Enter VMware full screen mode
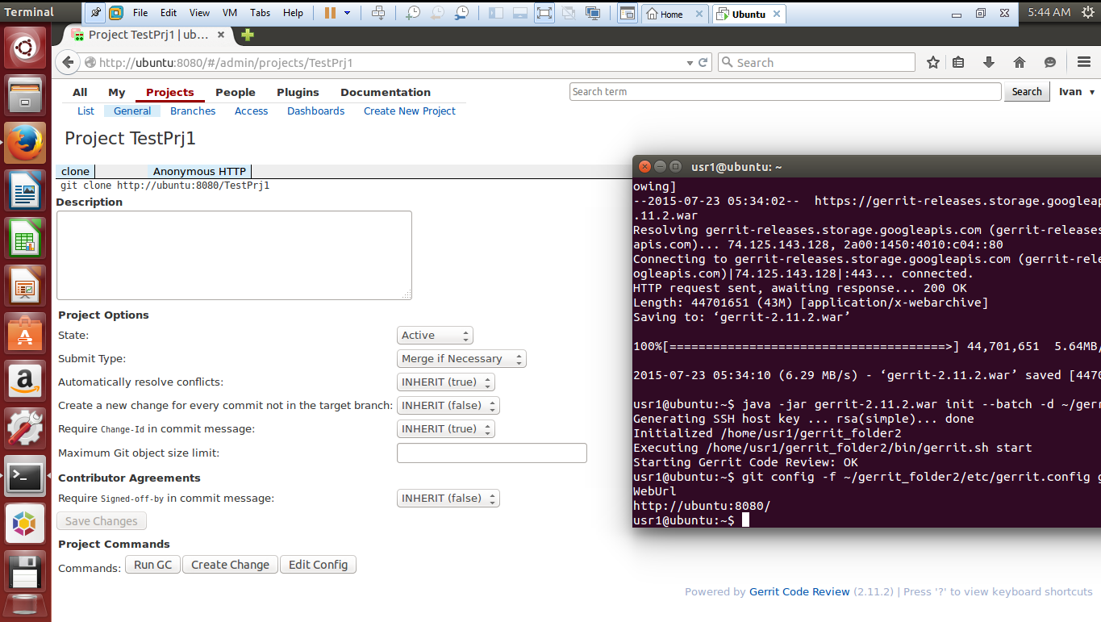Image resolution: width=1101 pixels, height=622 pixels. pyautogui.click(x=544, y=13)
